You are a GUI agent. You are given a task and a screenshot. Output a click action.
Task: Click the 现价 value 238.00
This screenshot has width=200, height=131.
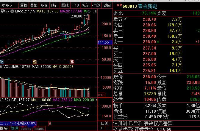[x=149, y=77]
